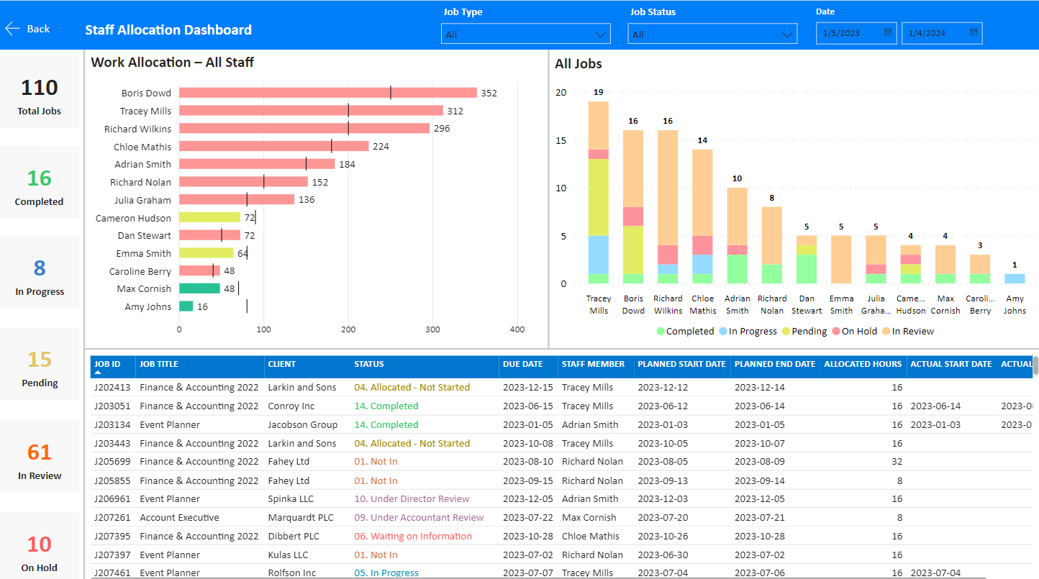Click Max Cornish staff member cell
Screen dimensions: 1039x579
tap(590, 517)
